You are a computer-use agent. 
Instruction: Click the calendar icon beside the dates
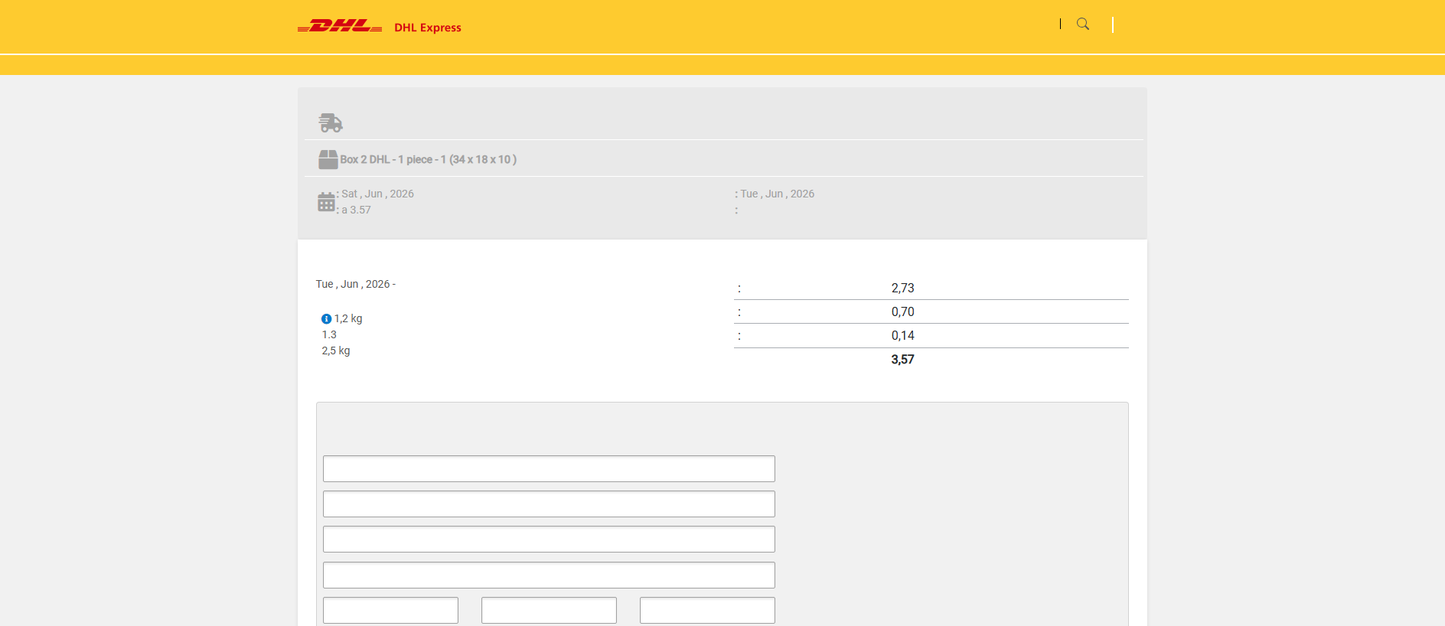[x=326, y=202]
